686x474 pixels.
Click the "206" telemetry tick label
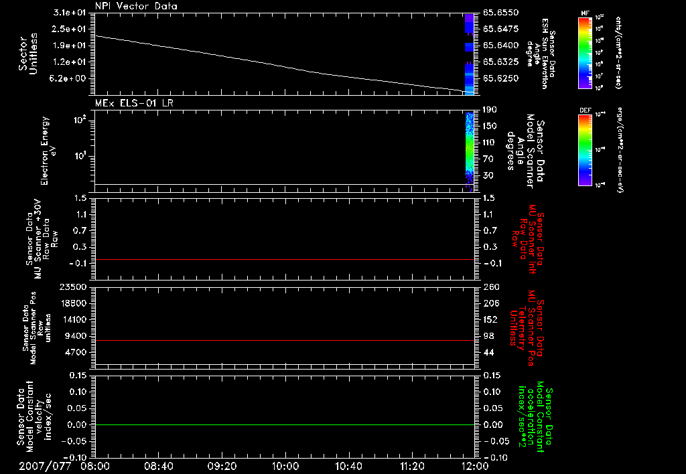pos(491,303)
